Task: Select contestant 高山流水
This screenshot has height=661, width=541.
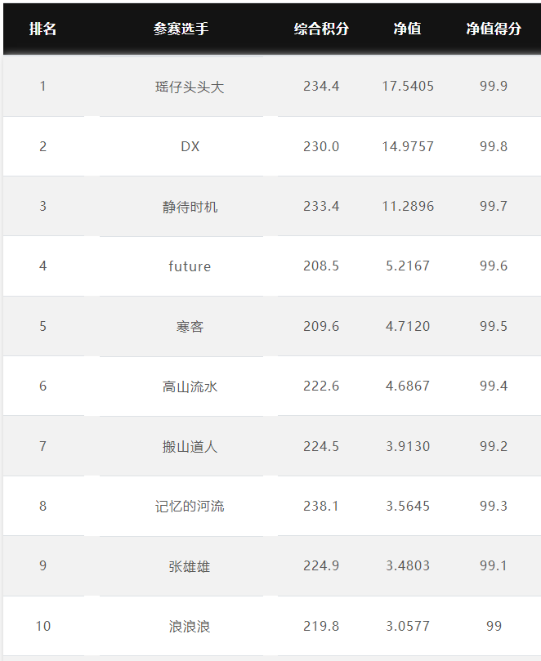Action: point(190,386)
